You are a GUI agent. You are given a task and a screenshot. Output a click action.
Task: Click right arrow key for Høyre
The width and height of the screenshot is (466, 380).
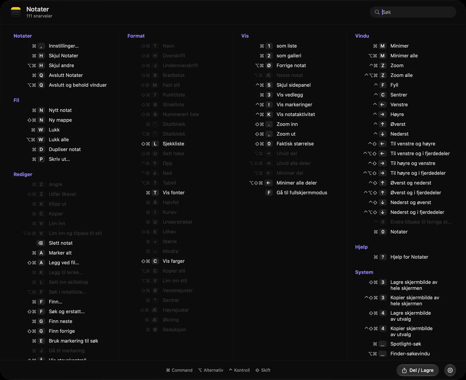[x=382, y=114]
